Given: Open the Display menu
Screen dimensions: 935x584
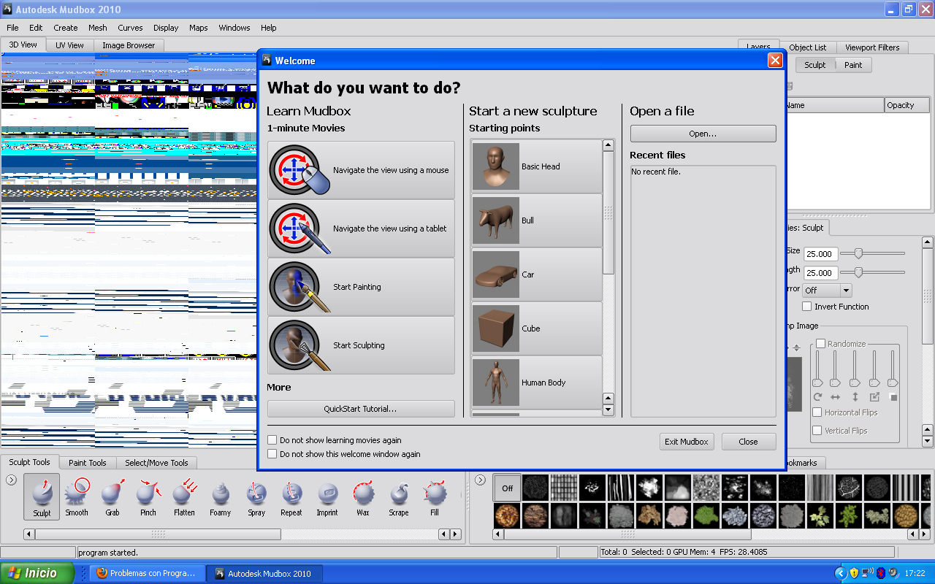Looking at the screenshot, I should click(166, 28).
